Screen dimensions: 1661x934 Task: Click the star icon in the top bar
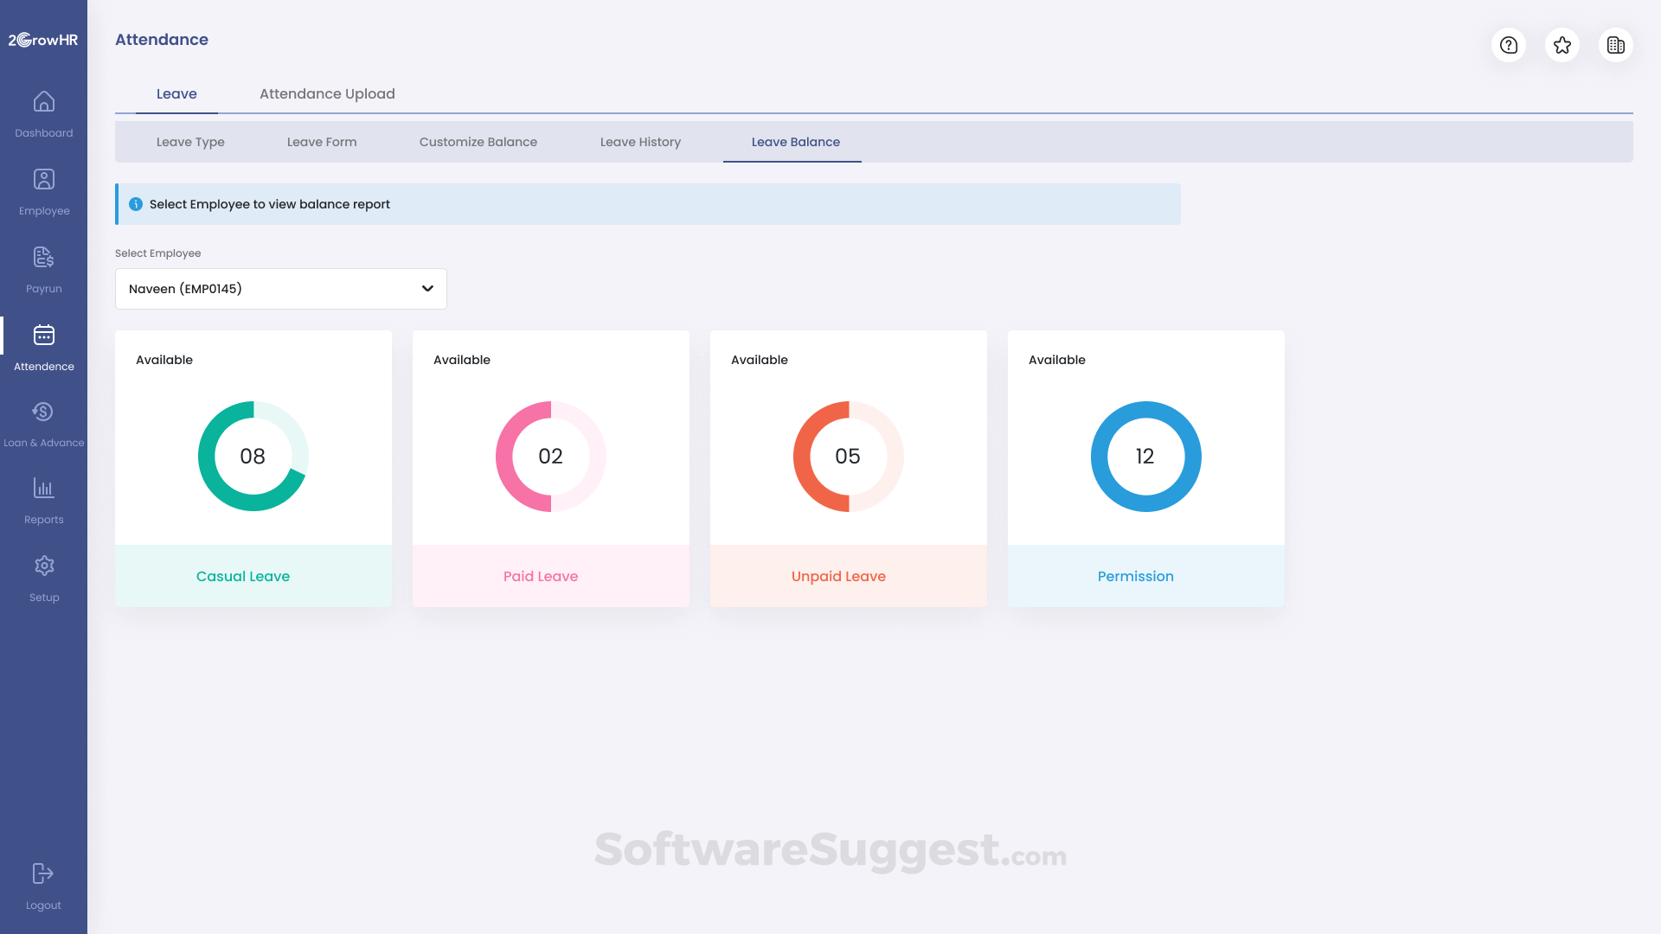click(x=1562, y=45)
